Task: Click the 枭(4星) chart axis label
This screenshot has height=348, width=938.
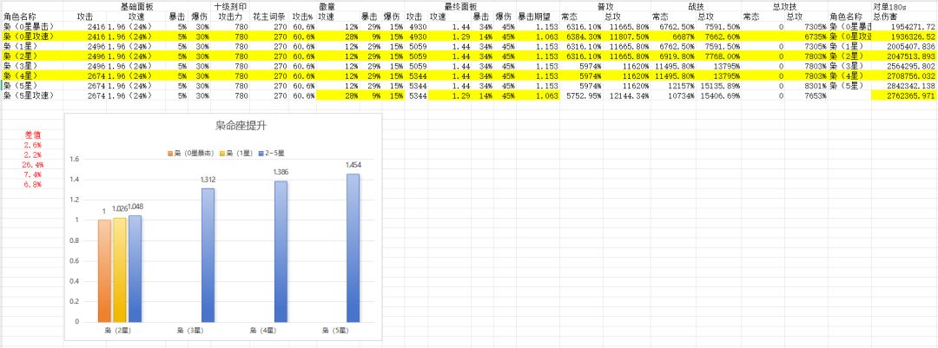Action: click(x=265, y=330)
